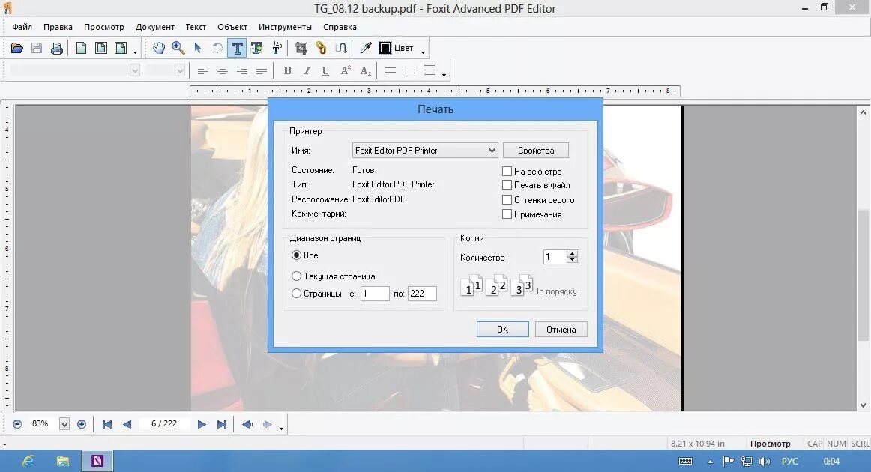Select the Crop tool
The height and width of the screenshot is (472, 871).
301,48
